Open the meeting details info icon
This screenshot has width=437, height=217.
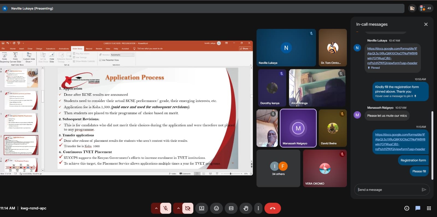pos(407,208)
